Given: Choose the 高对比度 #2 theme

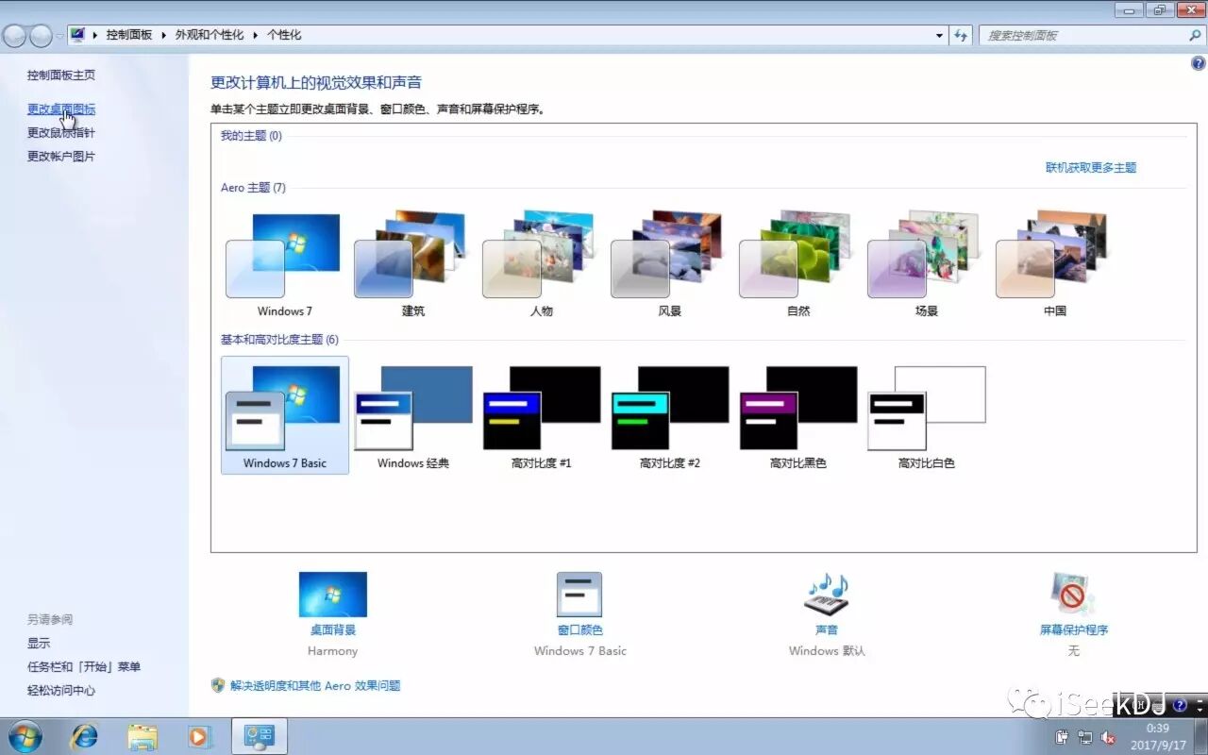Looking at the screenshot, I should tap(669, 415).
